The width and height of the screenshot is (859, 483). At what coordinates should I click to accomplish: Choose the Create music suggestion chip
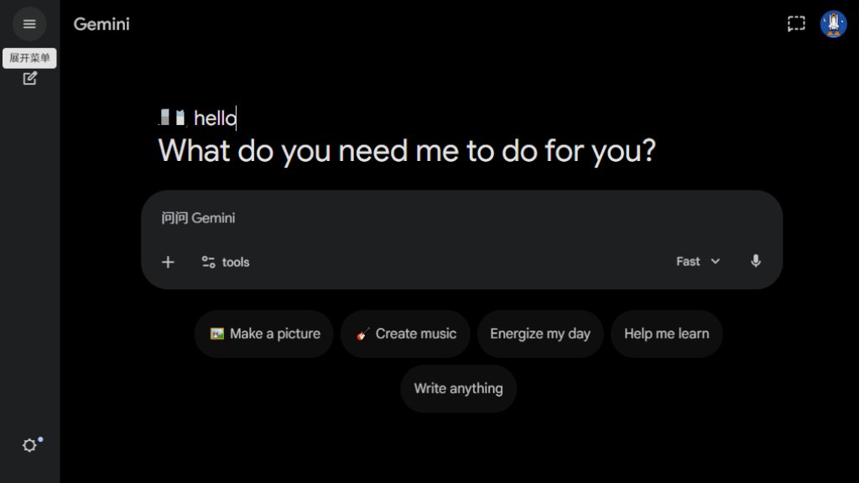pos(405,334)
